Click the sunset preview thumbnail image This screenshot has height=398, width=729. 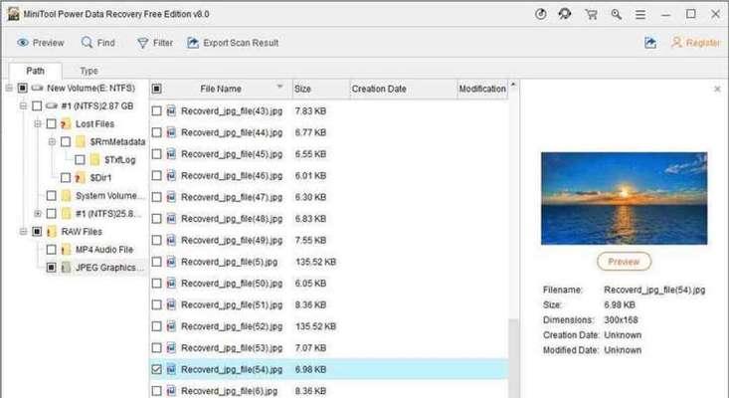point(624,198)
